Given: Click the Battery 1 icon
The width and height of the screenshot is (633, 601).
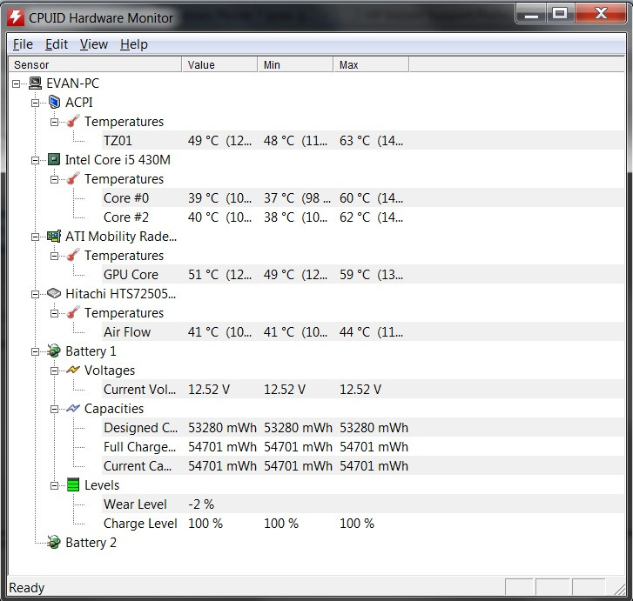Looking at the screenshot, I should tap(54, 351).
